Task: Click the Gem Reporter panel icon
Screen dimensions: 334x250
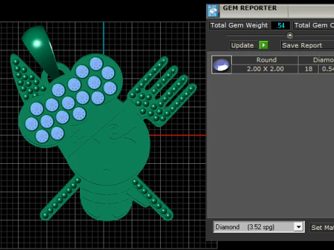Action: 213,10
